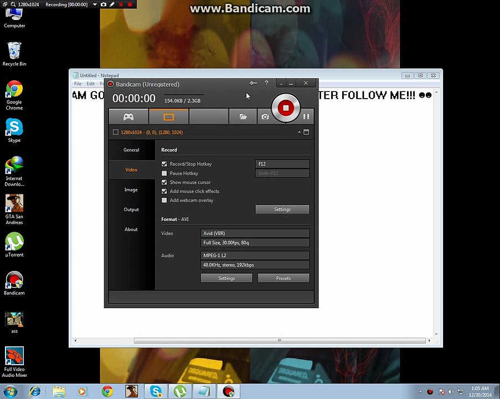Click the camera icon in the top recording bar

click(x=104, y=4)
